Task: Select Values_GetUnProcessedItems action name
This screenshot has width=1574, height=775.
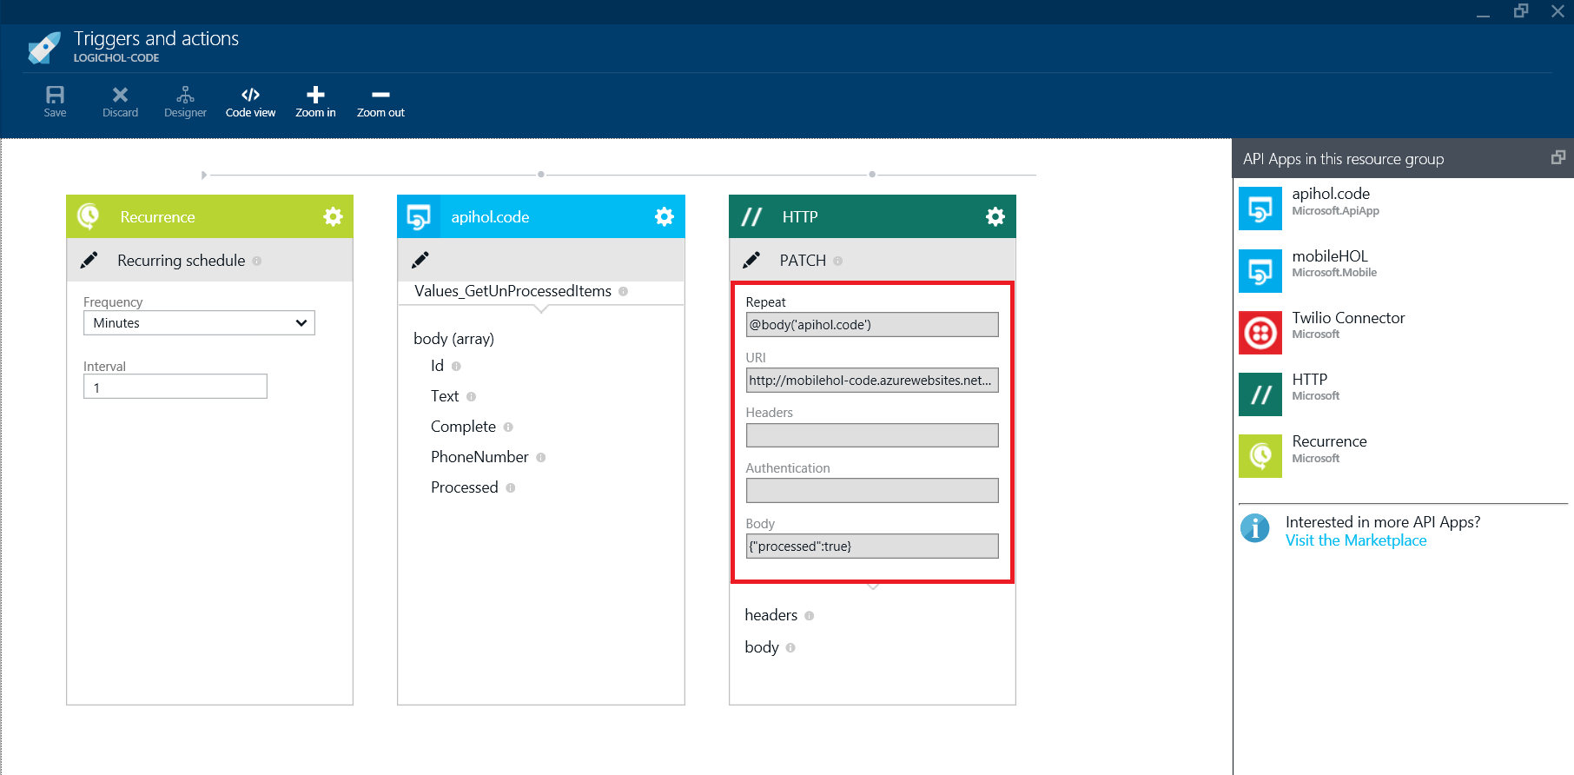Action: point(513,291)
